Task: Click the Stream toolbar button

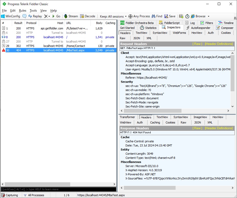Action: (x=71, y=16)
